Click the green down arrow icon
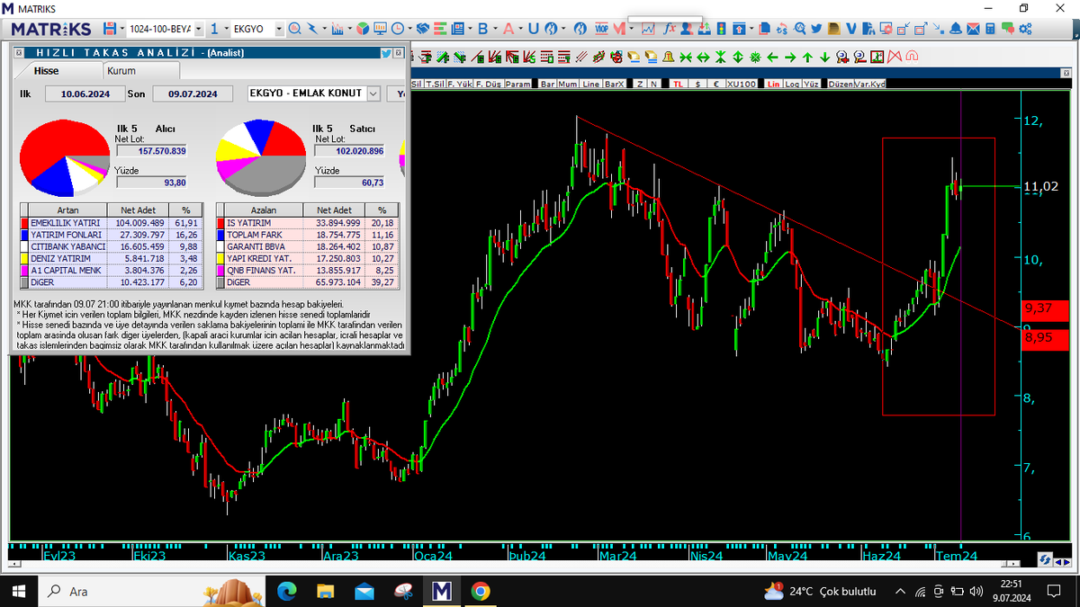The height and width of the screenshot is (607, 1080). pos(824,58)
